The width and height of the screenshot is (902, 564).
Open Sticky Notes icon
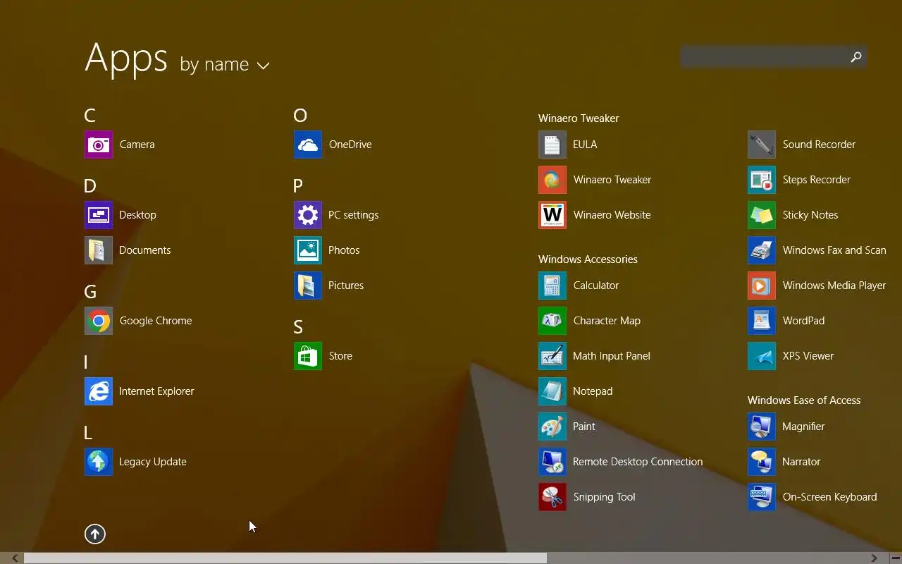point(762,215)
